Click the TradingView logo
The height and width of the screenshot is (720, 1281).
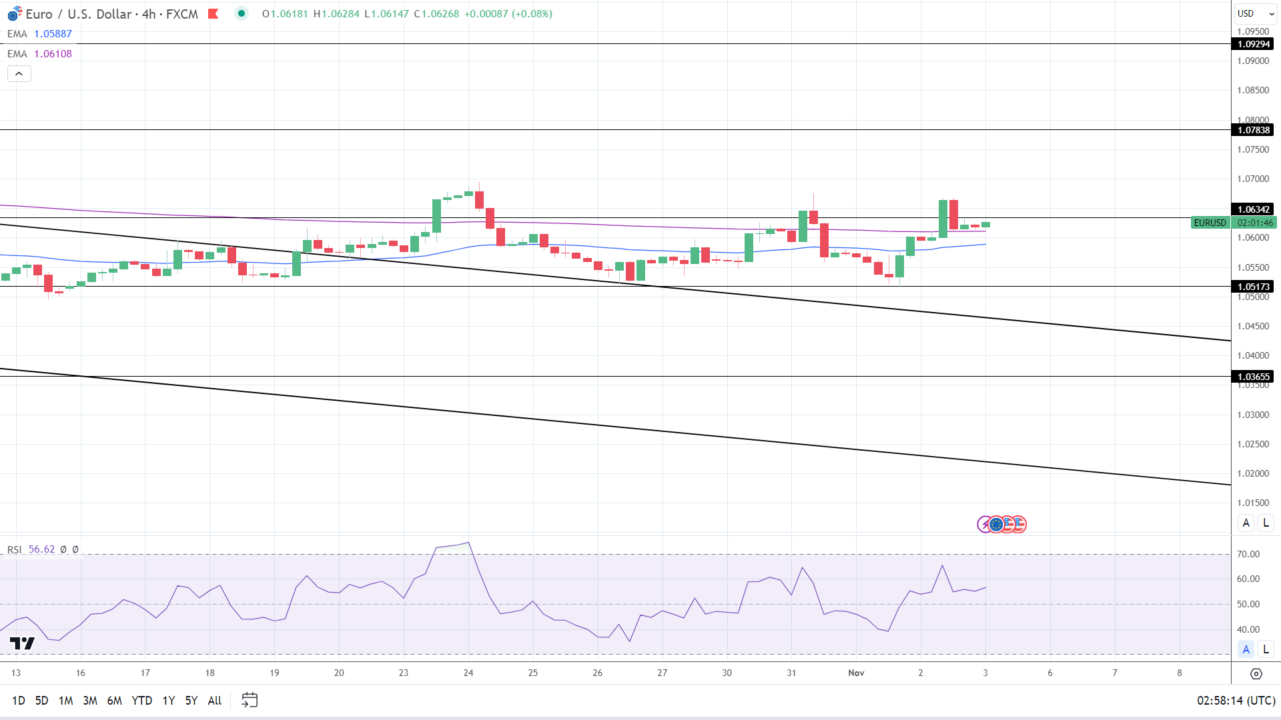click(x=22, y=643)
